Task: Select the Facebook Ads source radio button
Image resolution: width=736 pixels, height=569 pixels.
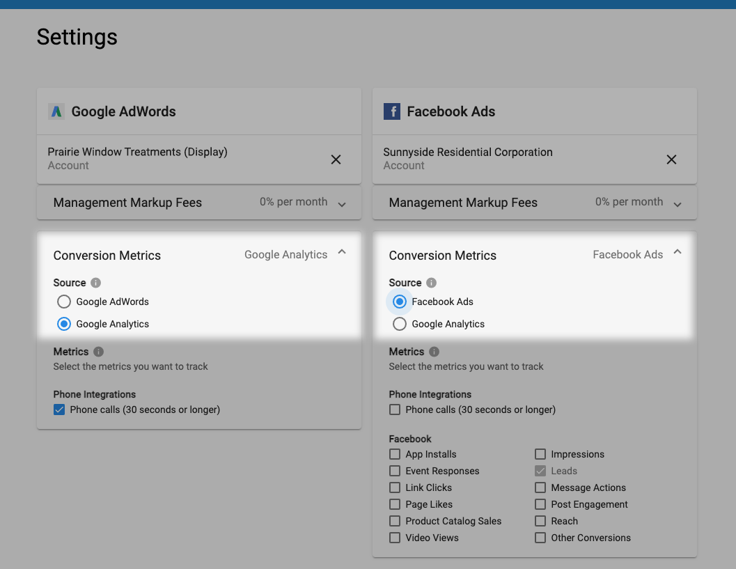Action: tap(399, 302)
